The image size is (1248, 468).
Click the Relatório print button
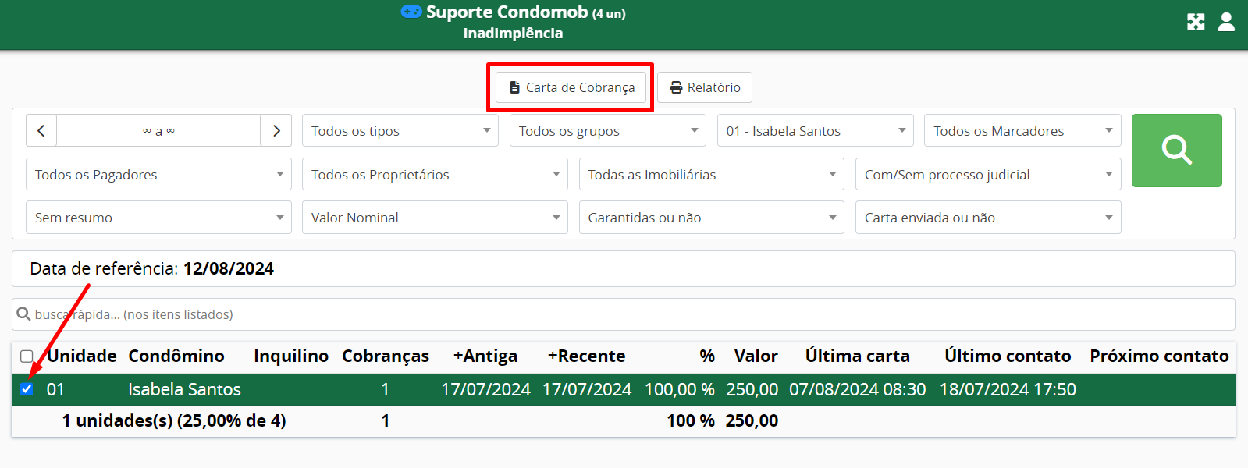click(x=704, y=87)
